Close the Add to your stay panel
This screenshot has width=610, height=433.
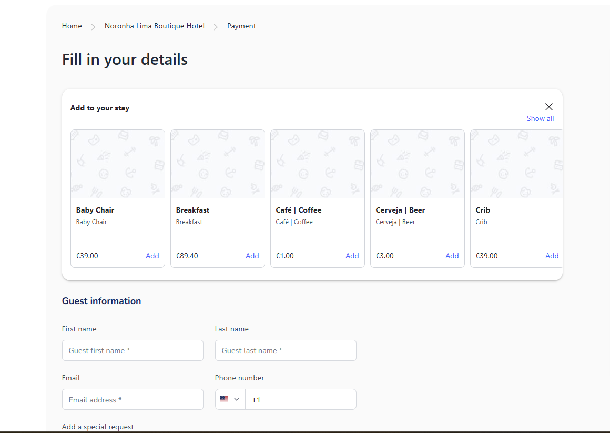point(549,107)
